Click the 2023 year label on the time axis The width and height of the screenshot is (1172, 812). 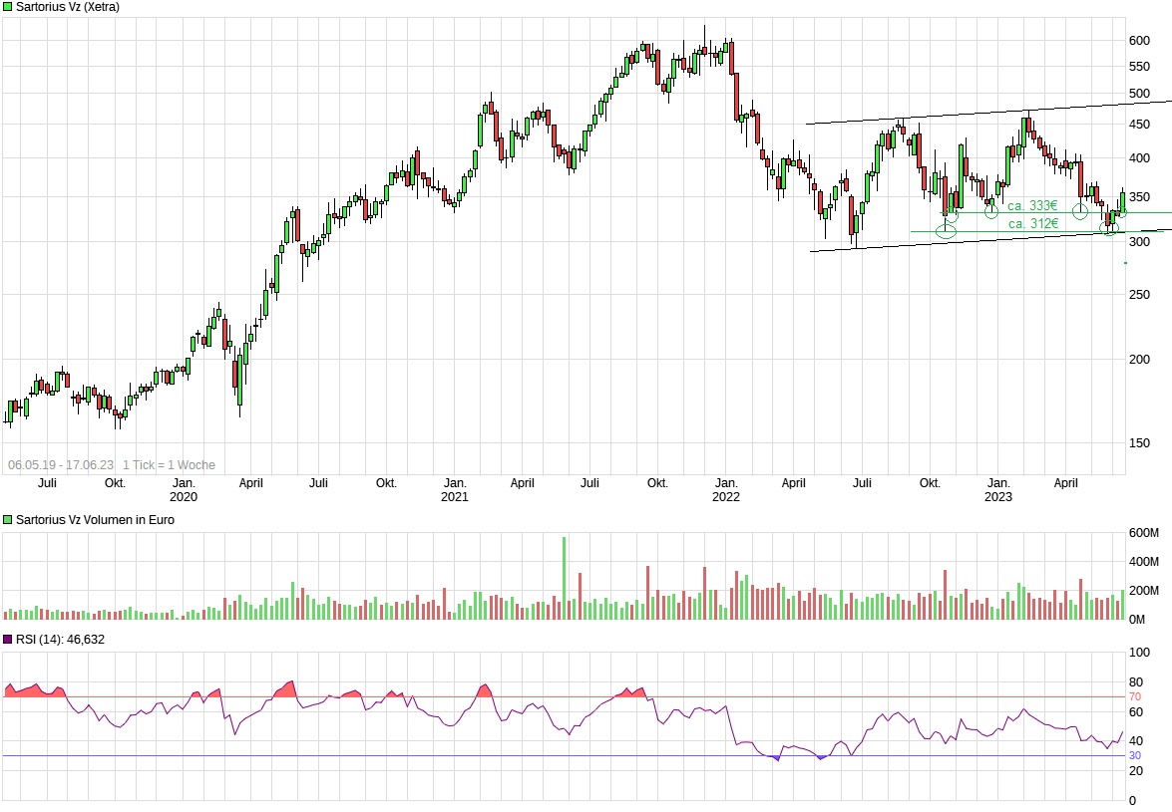(x=997, y=497)
